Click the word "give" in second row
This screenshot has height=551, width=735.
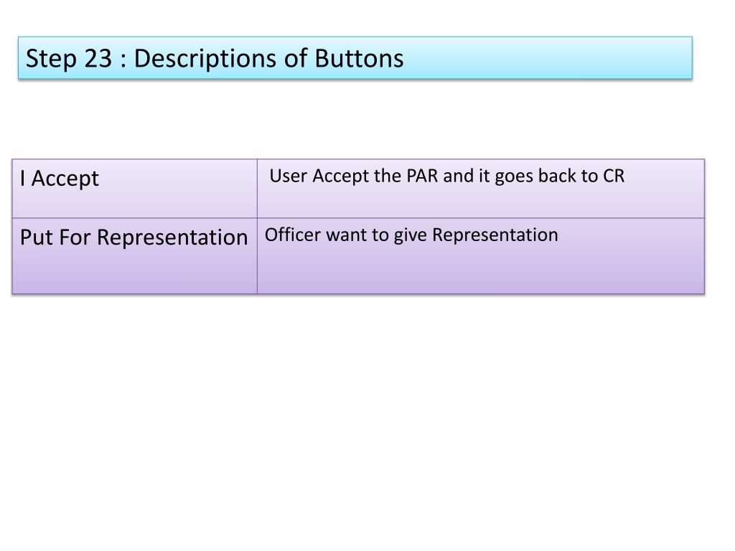coord(410,235)
